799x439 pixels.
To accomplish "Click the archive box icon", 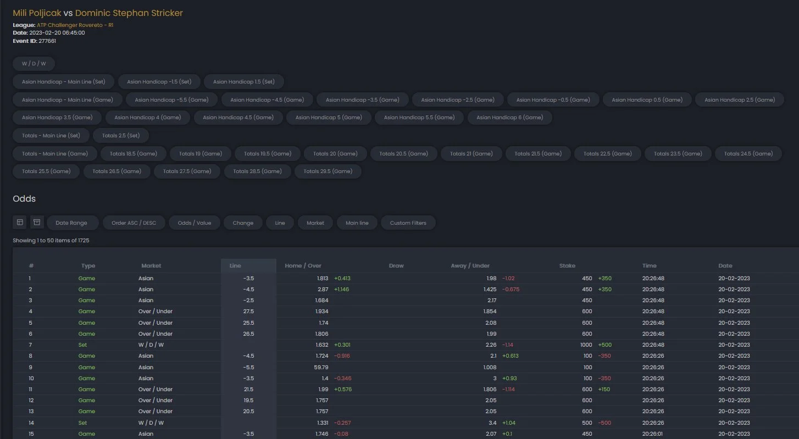I will [37, 223].
